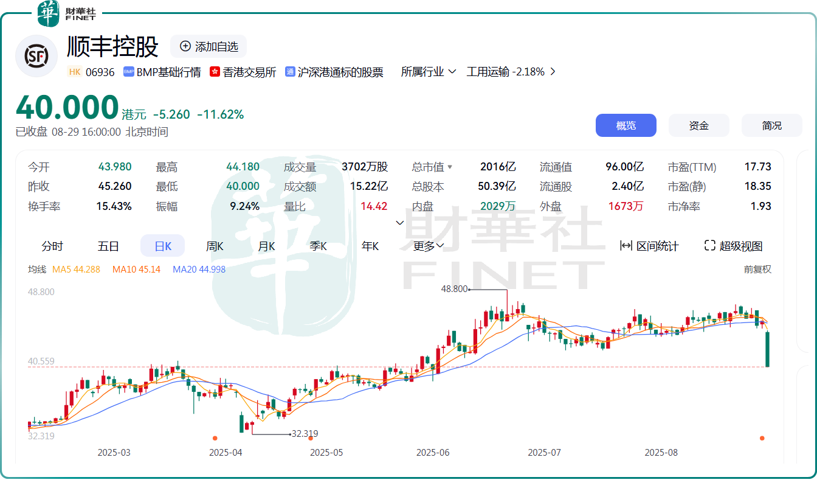Click the 总市值 value 2016亿
This screenshot has width=817, height=491.
point(498,167)
